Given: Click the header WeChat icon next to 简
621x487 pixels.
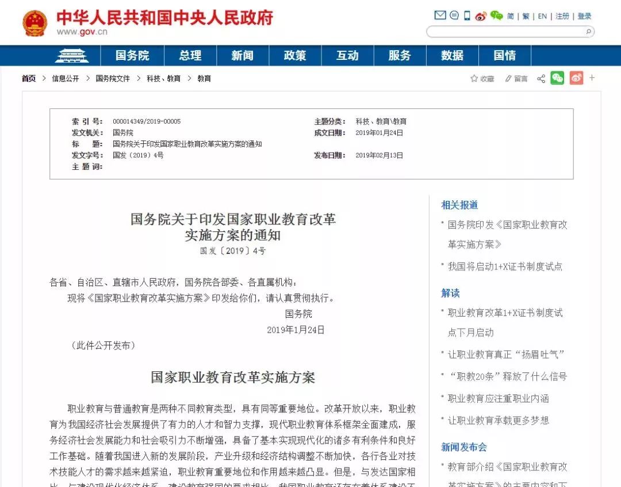Looking at the screenshot, I should tap(496, 16).
